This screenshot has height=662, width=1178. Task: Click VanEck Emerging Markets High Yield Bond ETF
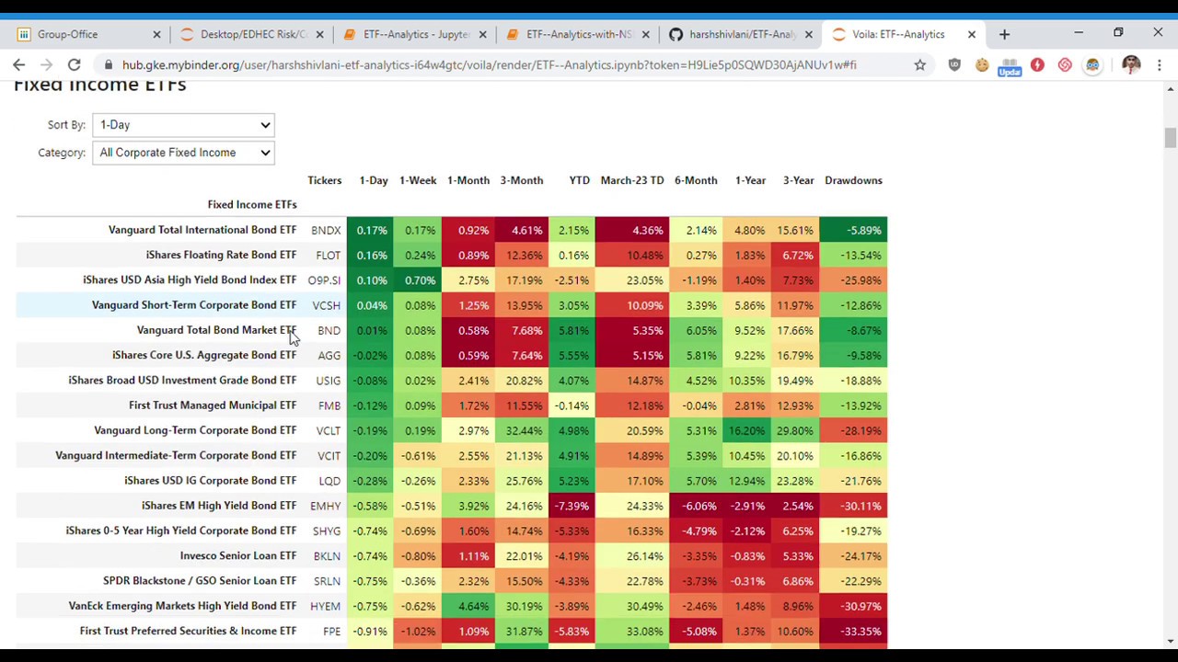click(x=182, y=606)
